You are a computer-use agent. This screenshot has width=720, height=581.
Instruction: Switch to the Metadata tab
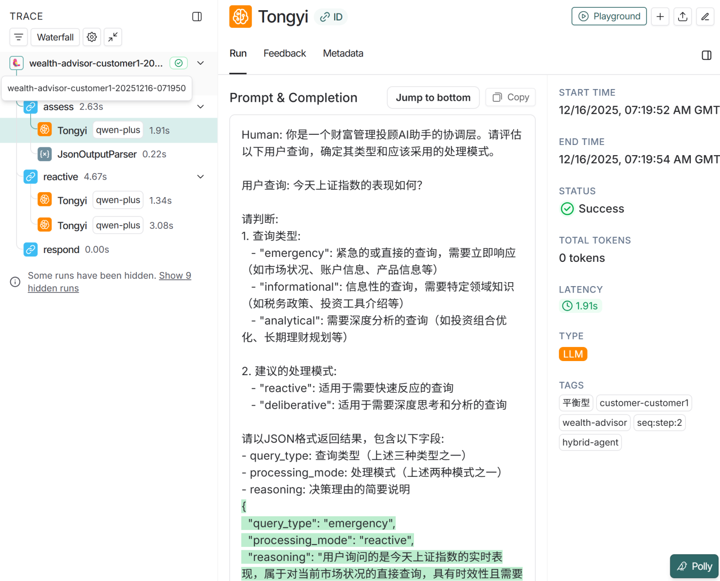tap(343, 54)
